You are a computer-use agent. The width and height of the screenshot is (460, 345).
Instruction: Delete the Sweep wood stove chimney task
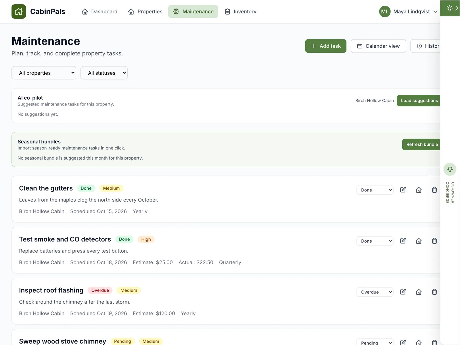tap(434, 342)
